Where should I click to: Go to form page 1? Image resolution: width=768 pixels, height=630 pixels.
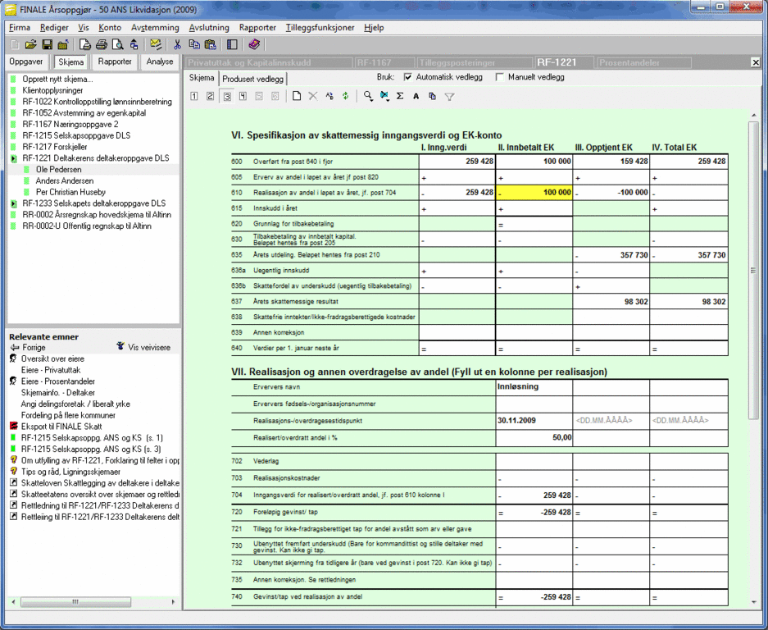(x=194, y=96)
